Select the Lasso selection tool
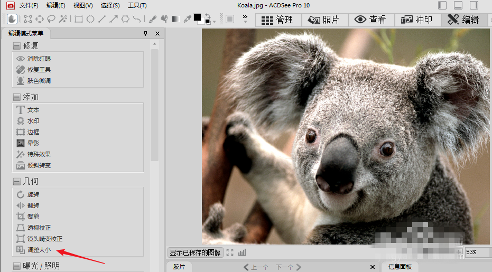 [x=52, y=20]
